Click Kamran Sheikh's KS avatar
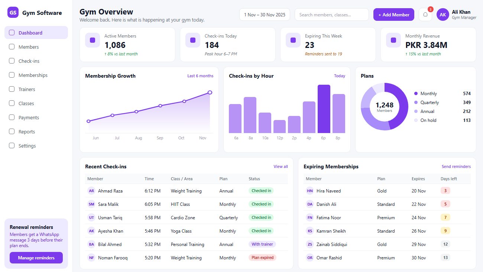This screenshot has width=483, height=272. tap(310, 231)
